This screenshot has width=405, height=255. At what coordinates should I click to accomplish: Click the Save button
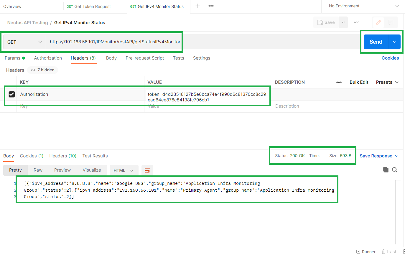point(326,22)
